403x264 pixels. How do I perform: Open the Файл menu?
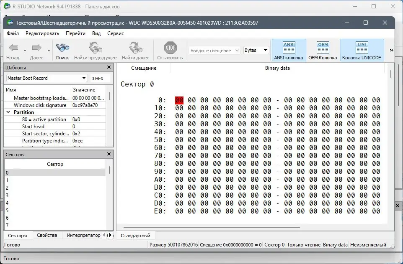[13, 33]
